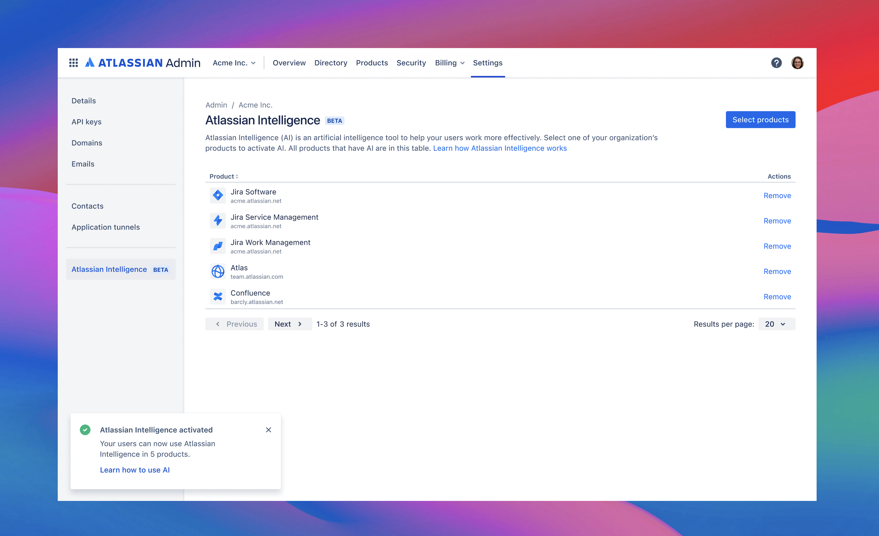This screenshot has width=879, height=536.
Task: Open the Directory tab
Action: pyautogui.click(x=330, y=63)
